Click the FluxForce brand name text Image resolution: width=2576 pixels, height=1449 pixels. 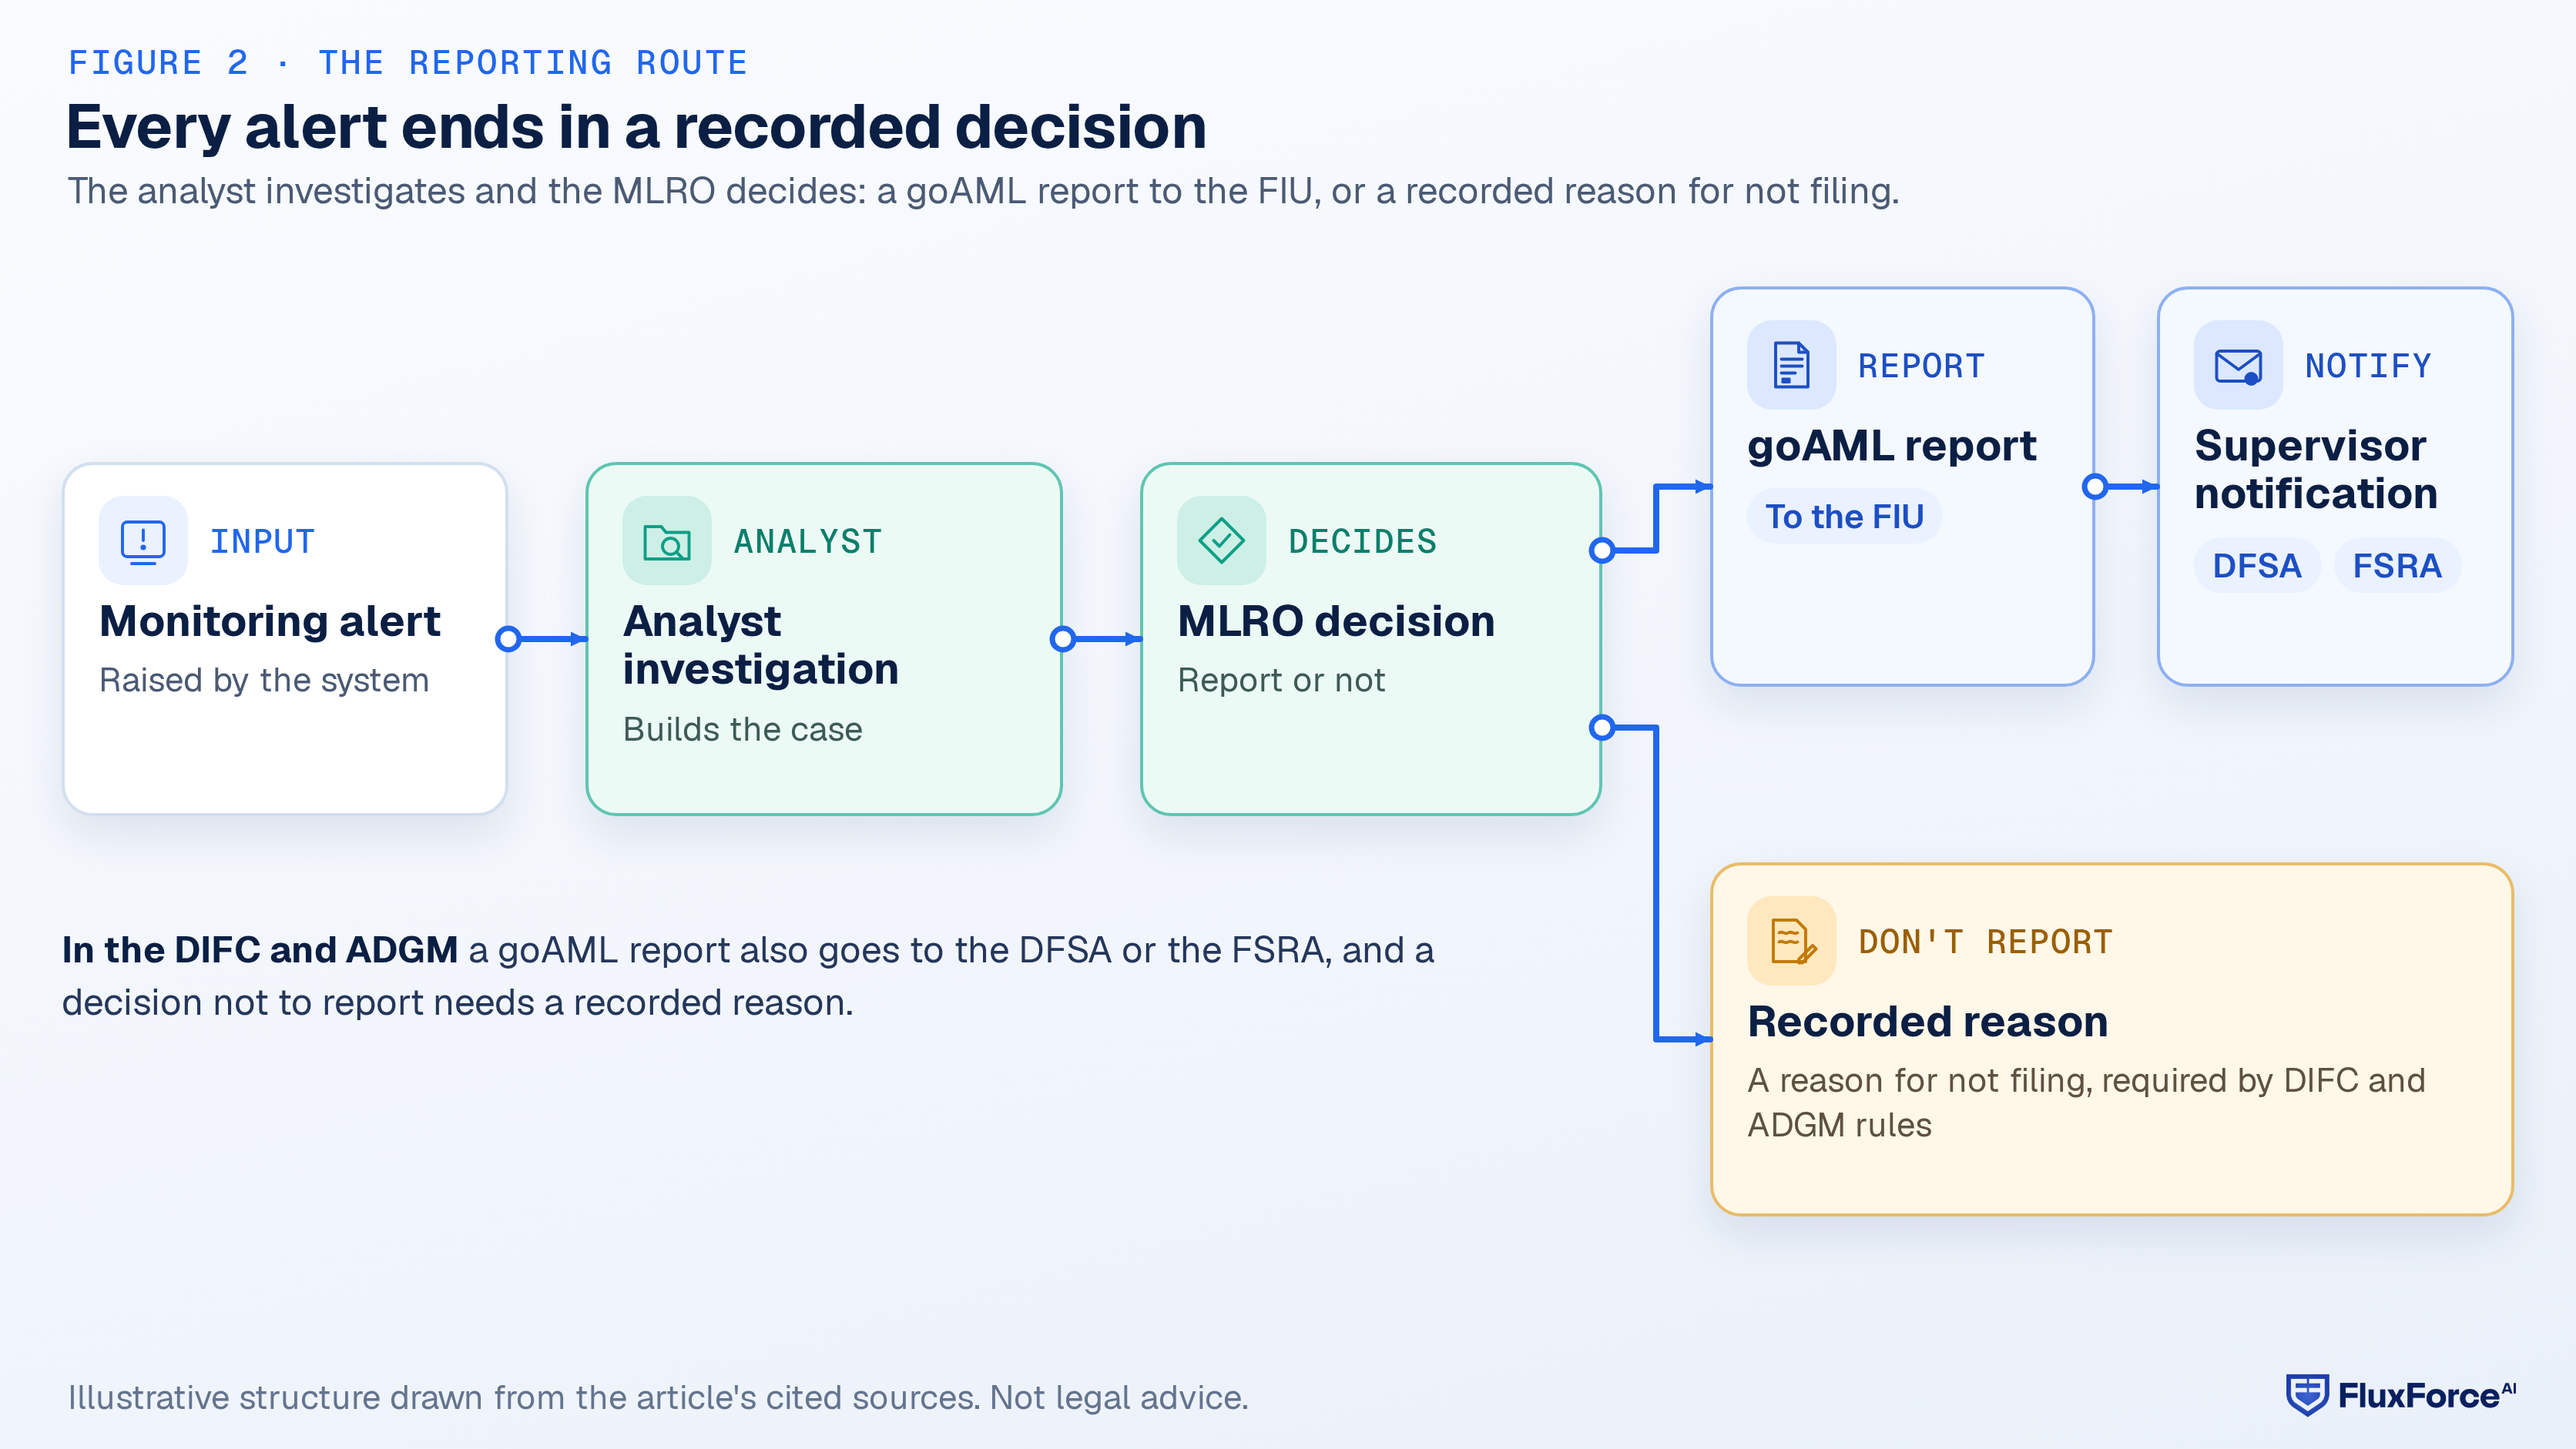2426,1395
